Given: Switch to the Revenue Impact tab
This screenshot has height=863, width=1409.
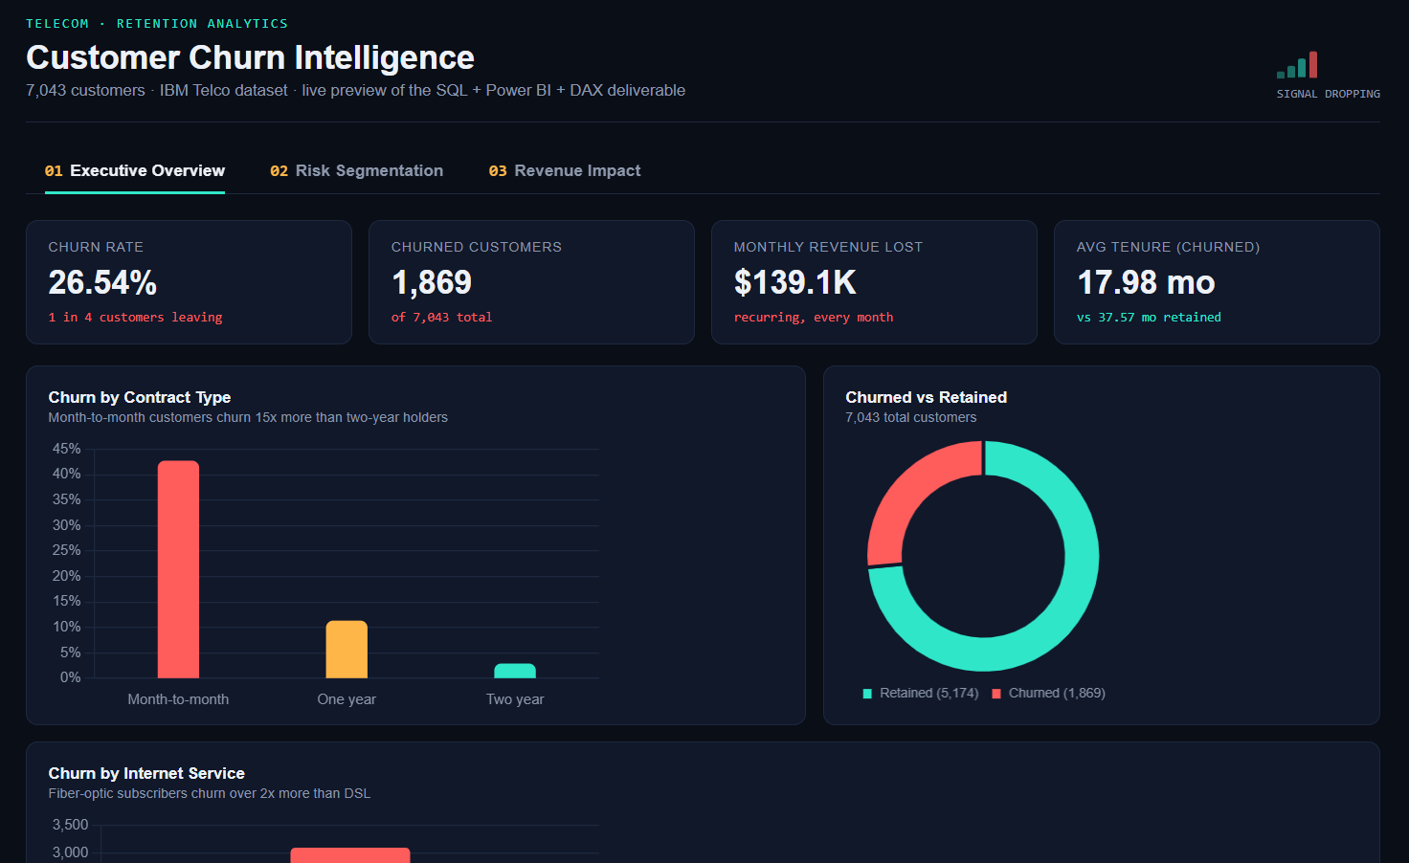Looking at the screenshot, I should tap(565, 170).
